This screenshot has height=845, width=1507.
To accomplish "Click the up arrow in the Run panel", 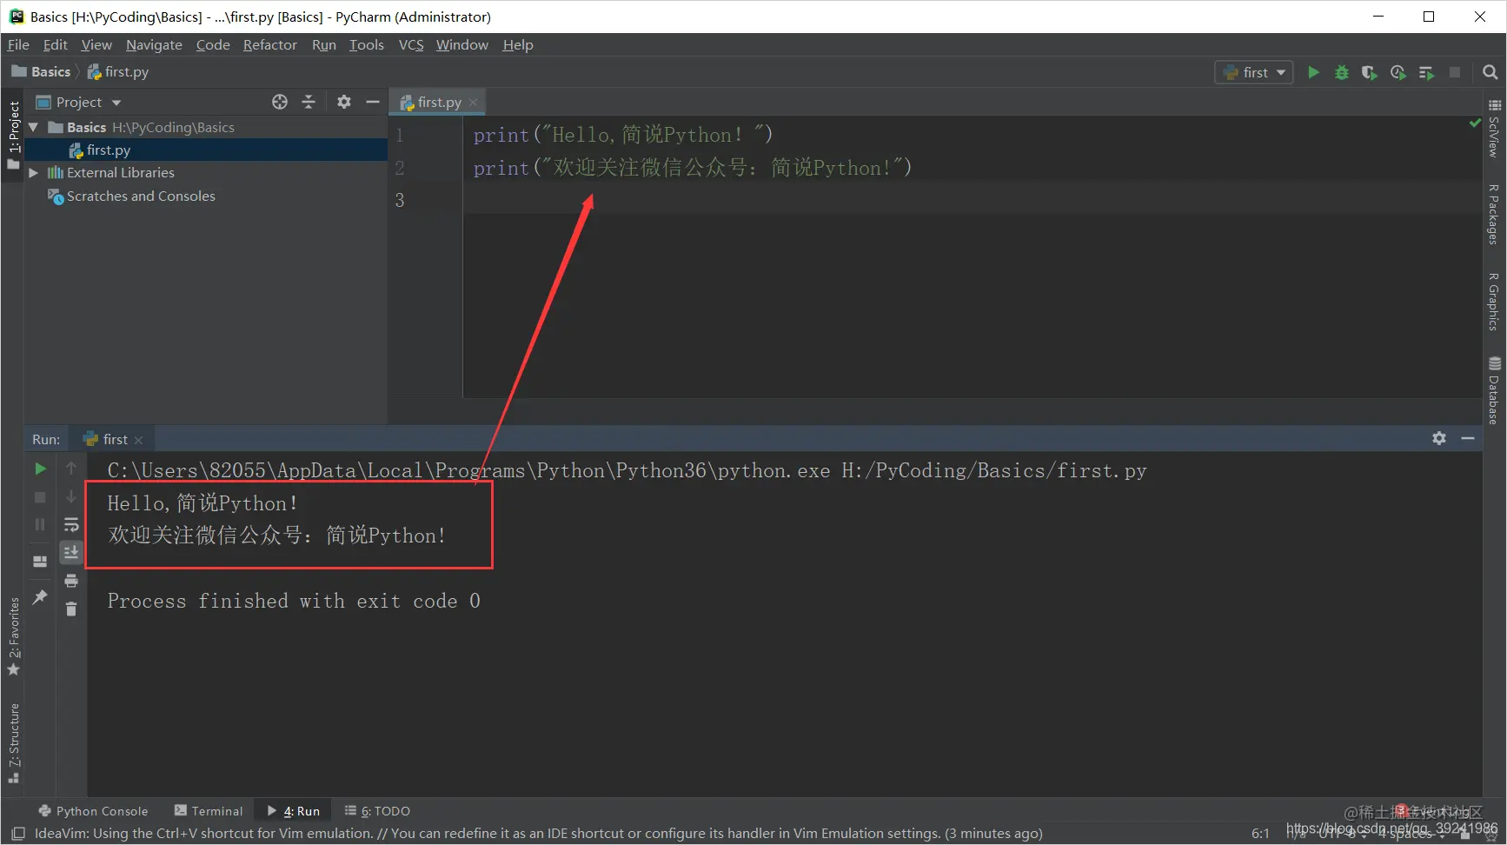I will click(71, 469).
